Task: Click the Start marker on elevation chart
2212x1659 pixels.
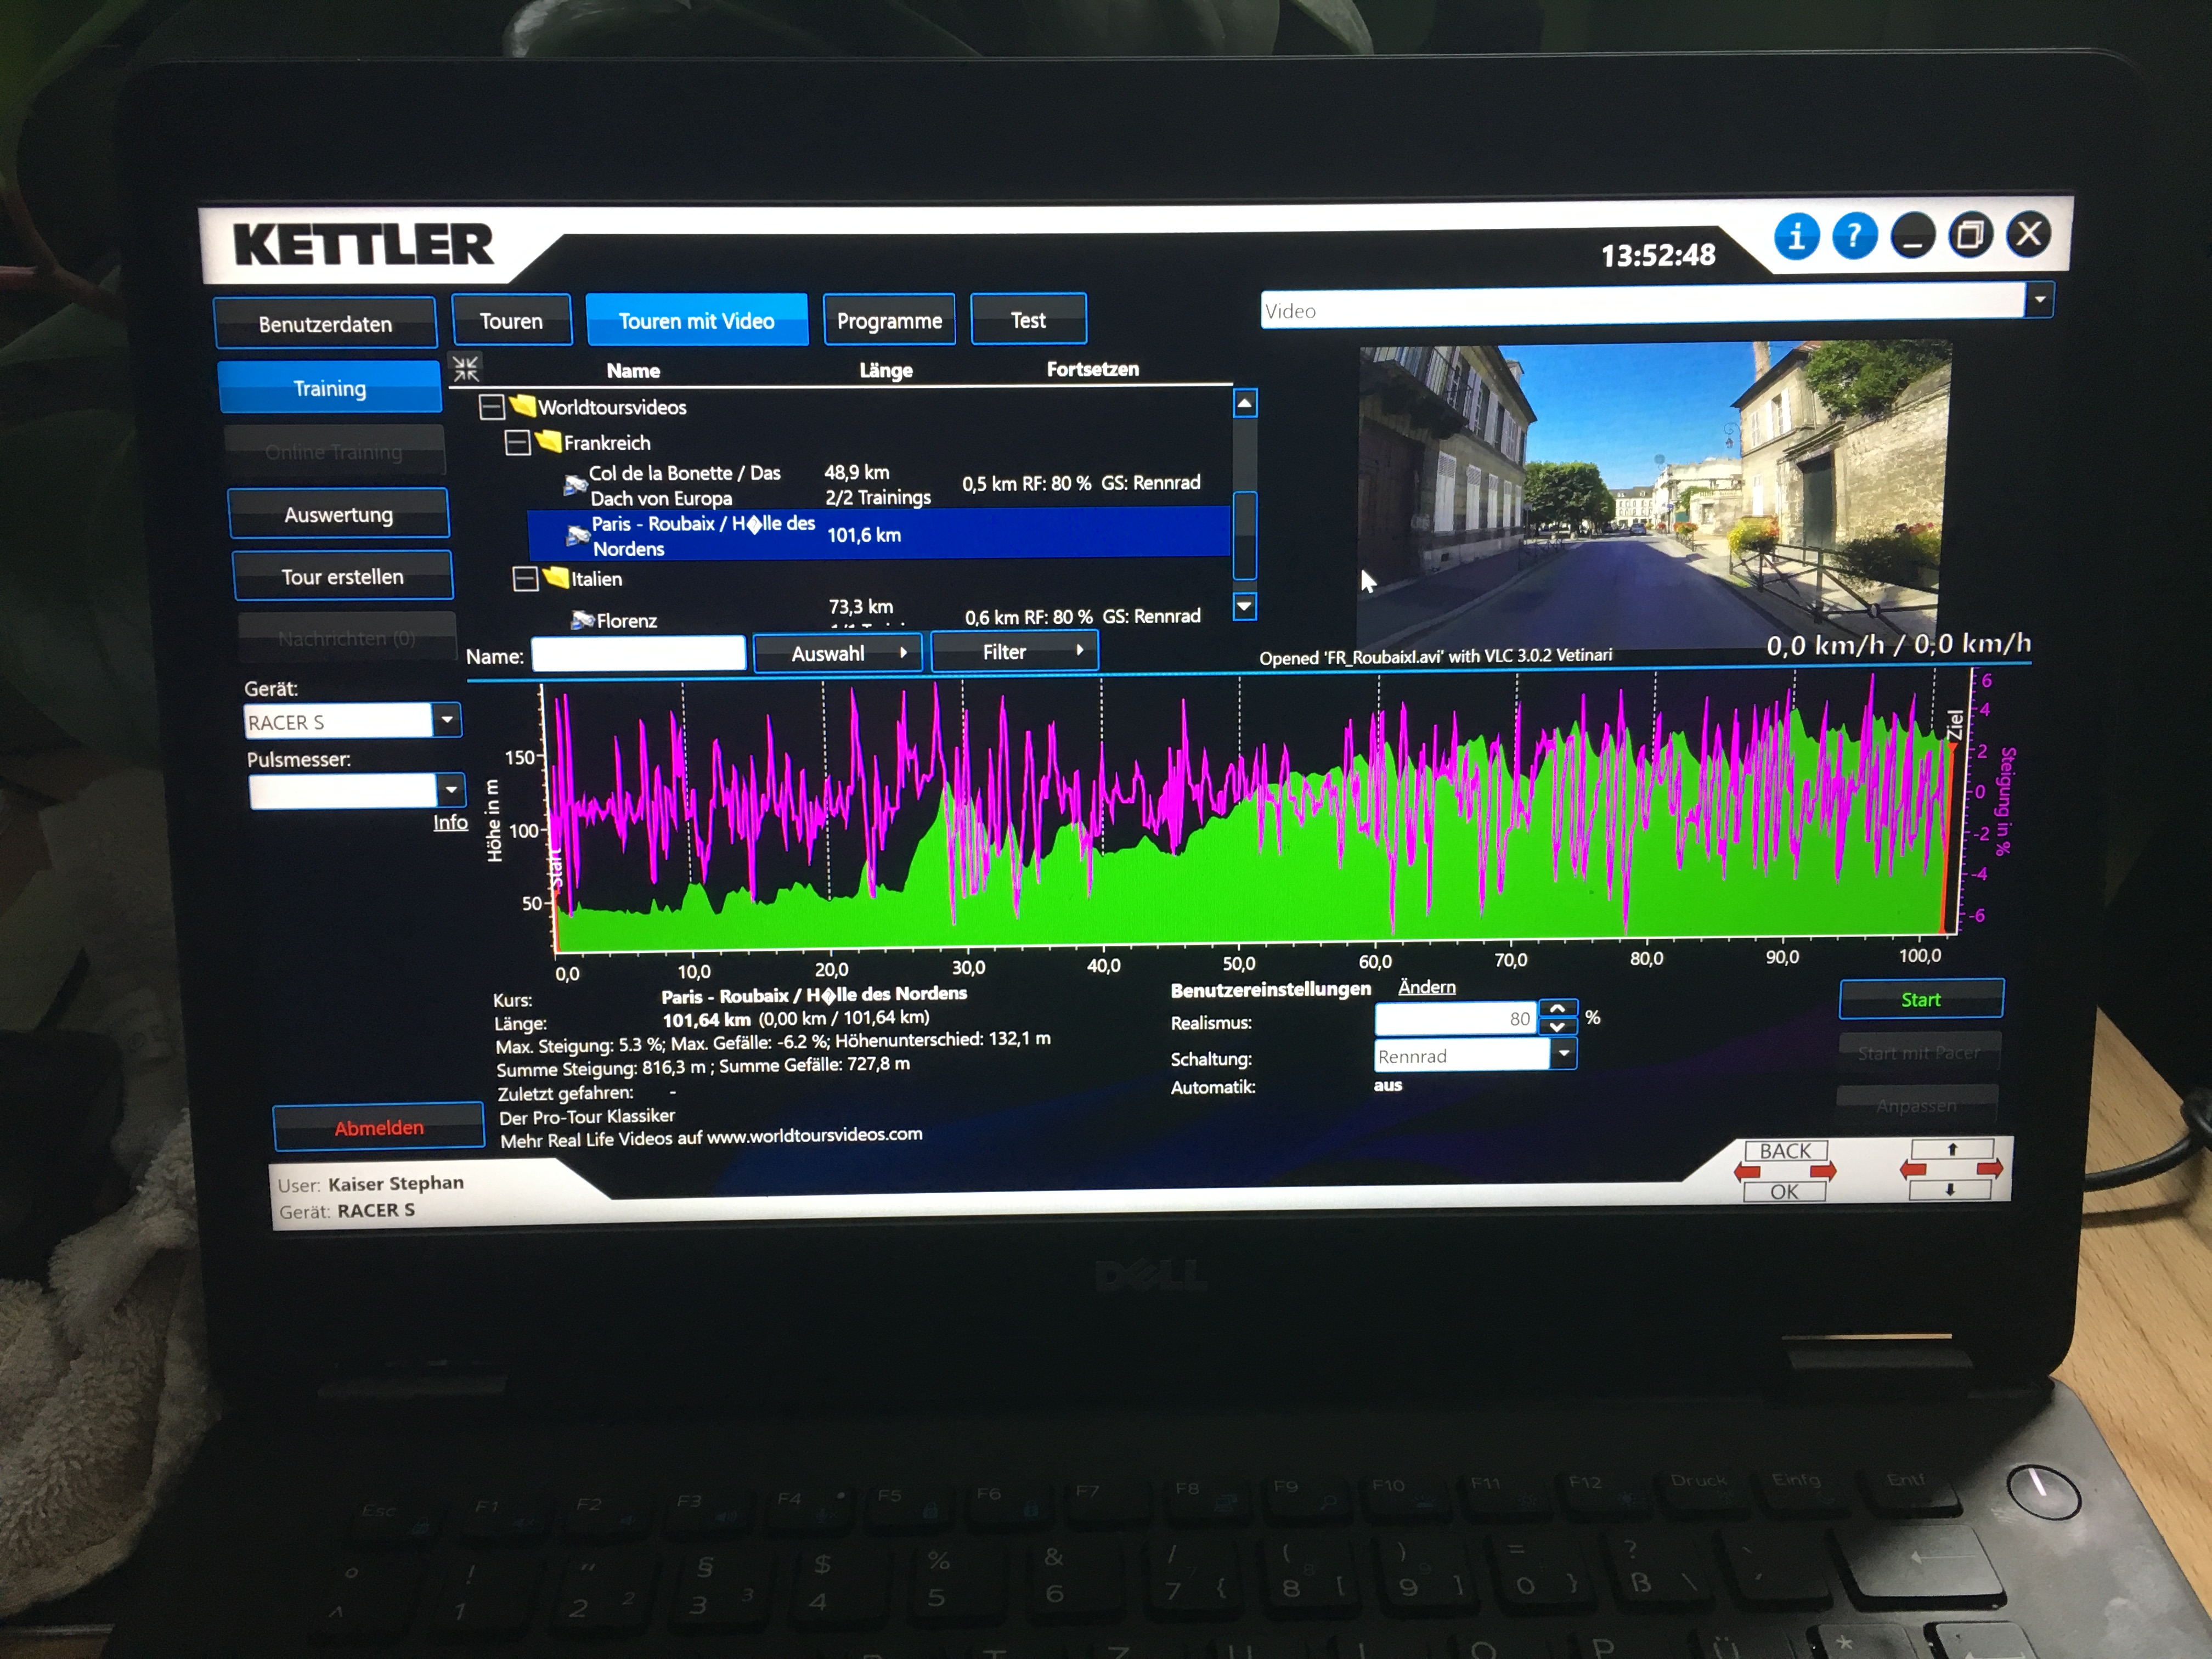Action: coord(556,868)
